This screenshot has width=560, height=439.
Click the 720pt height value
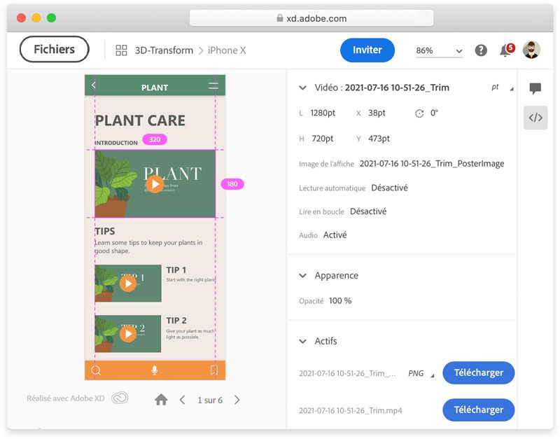coord(322,139)
